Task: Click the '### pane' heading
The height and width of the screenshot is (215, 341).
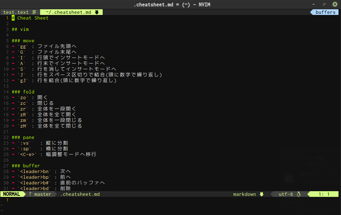Action: click(x=23, y=137)
